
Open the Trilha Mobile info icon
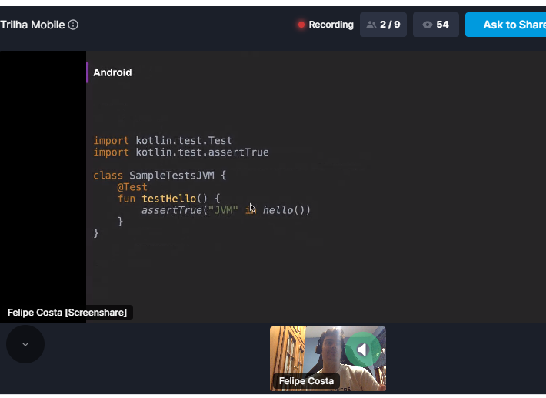73,25
